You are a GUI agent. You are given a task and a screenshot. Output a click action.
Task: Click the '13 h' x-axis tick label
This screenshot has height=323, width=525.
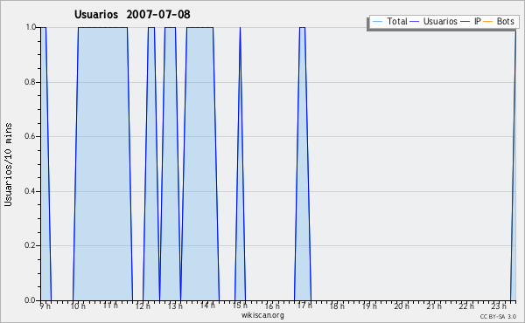coord(175,306)
